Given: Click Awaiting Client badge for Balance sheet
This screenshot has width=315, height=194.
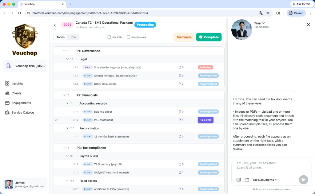Looking at the screenshot, I should pyautogui.click(x=208, y=112).
